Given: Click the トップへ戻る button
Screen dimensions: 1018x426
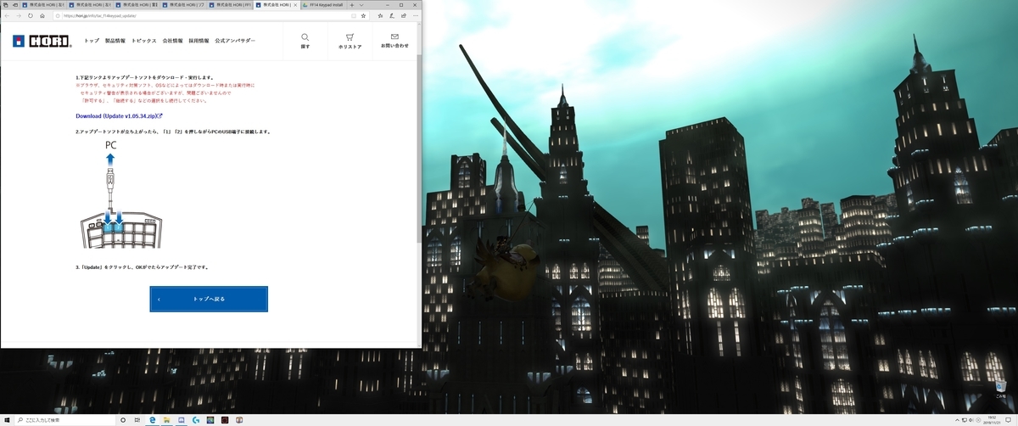Looking at the screenshot, I should click(x=209, y=299).
